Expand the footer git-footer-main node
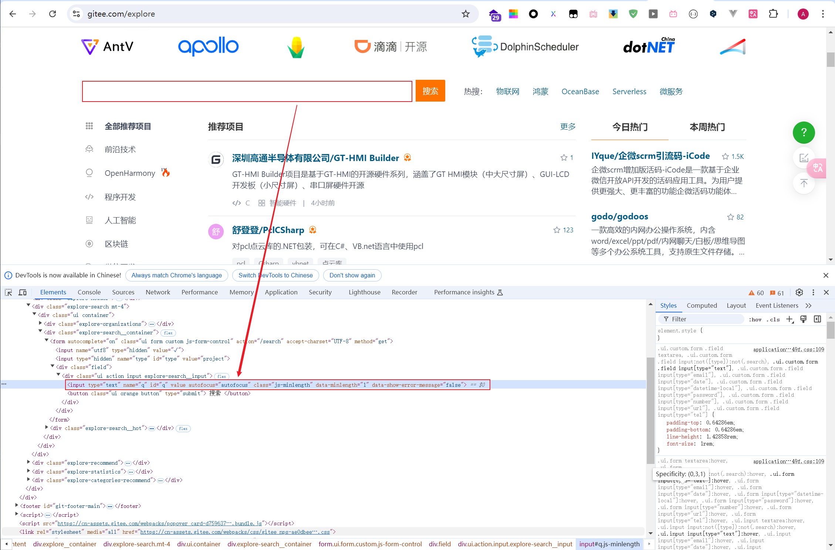 (x=17, y=506)
